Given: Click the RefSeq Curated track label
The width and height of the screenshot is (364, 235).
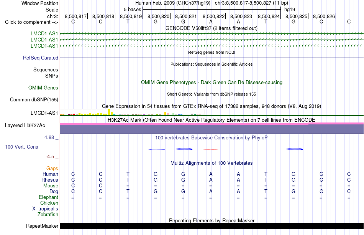Looking at the screenshot, I should [x=40, y=58].
